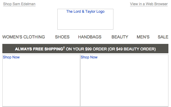Click The Lord & Taylor Logo alt text
This screenshot has width=171, height=107.
coord(85,11)
